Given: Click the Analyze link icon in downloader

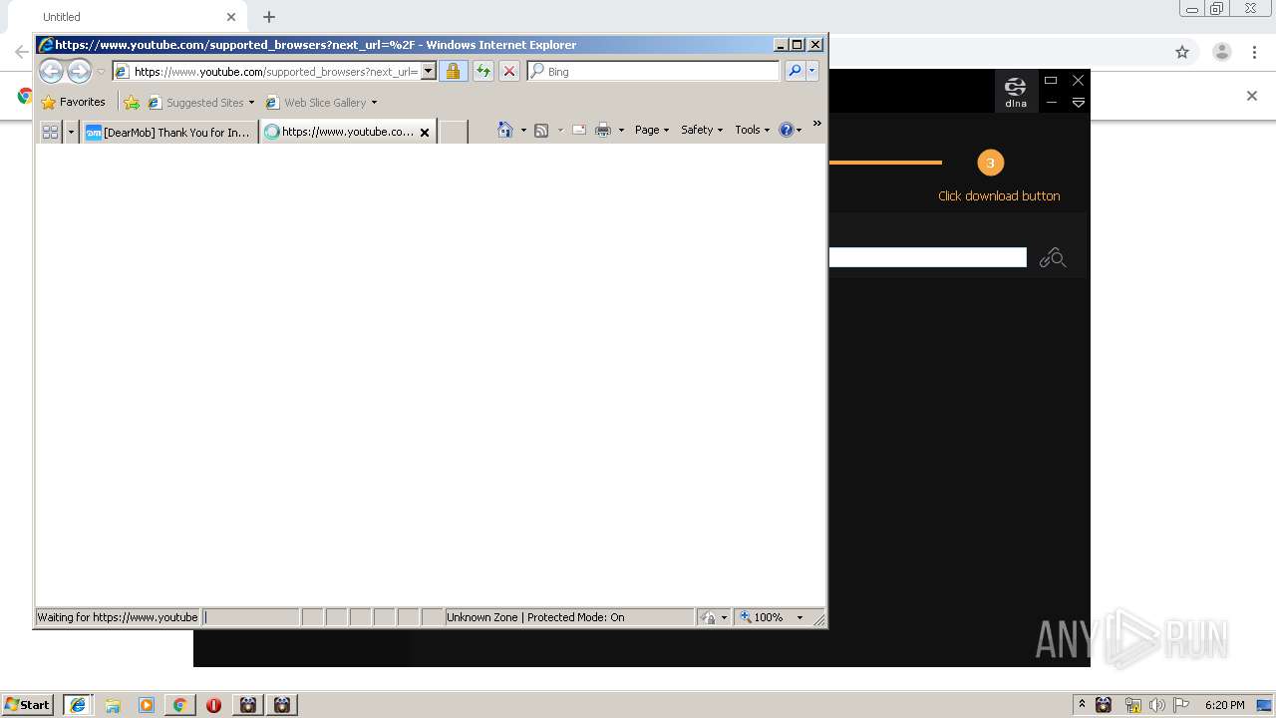Looking at the screenshot, I should pos(1053,258).
